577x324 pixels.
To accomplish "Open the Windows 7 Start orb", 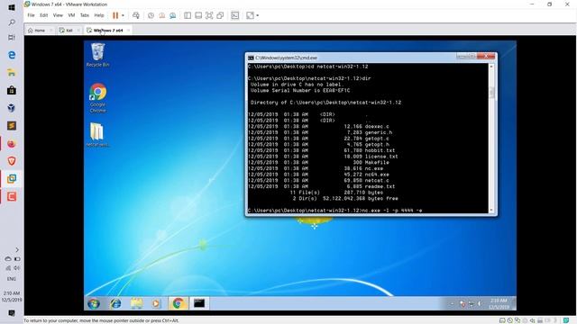I will [x=94, y=304].
